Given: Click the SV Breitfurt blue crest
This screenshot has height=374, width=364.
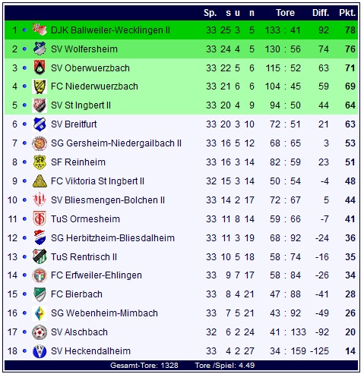Looking at the screenshot, I should tap(40, 124).
